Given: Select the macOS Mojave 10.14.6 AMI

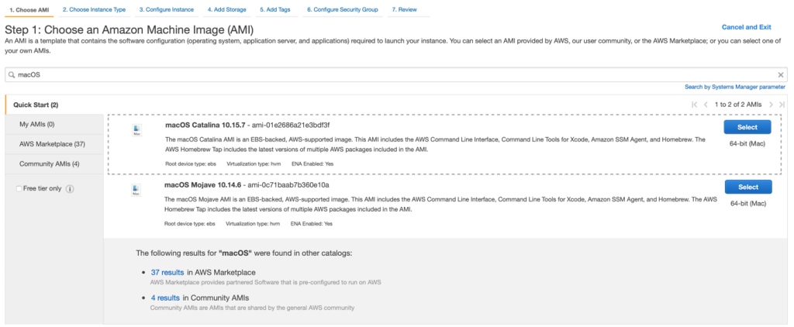Looking at the screenshot, I should pyautogui.click(x=747, y=187).
